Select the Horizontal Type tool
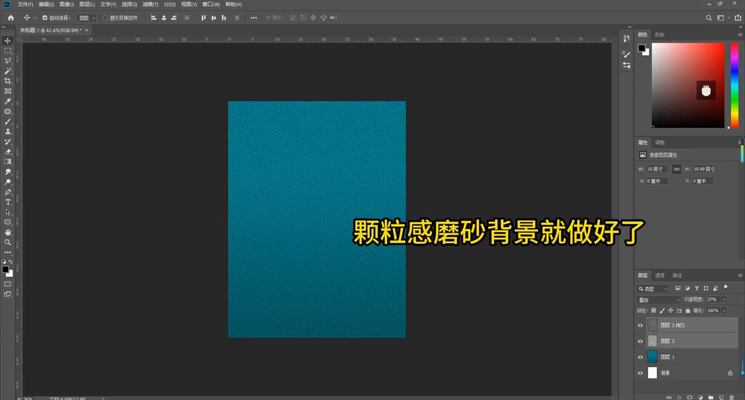Viewport: 745px width, 400px height. click(8, 202)
